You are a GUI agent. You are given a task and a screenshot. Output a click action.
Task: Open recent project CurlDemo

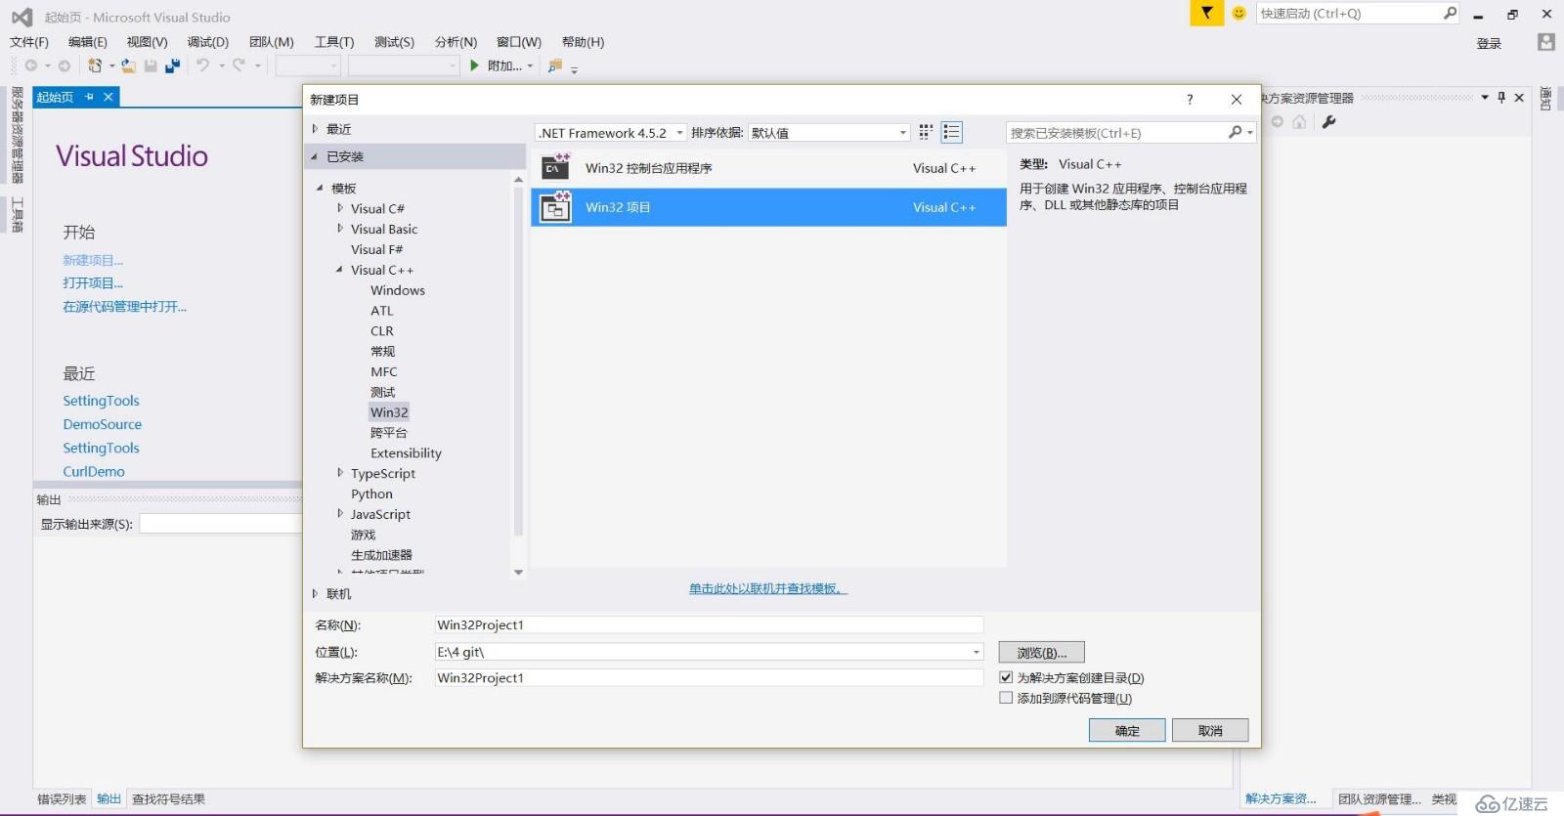coord(94,471)
